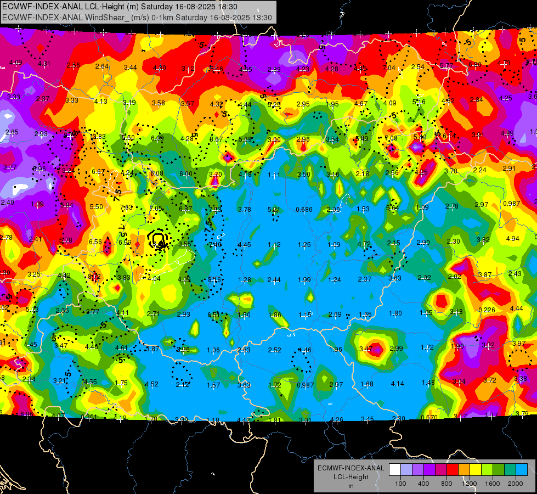Click the wind shear value 7.40
This screenshot has height=494, width=537.
(x=215, y=244)
